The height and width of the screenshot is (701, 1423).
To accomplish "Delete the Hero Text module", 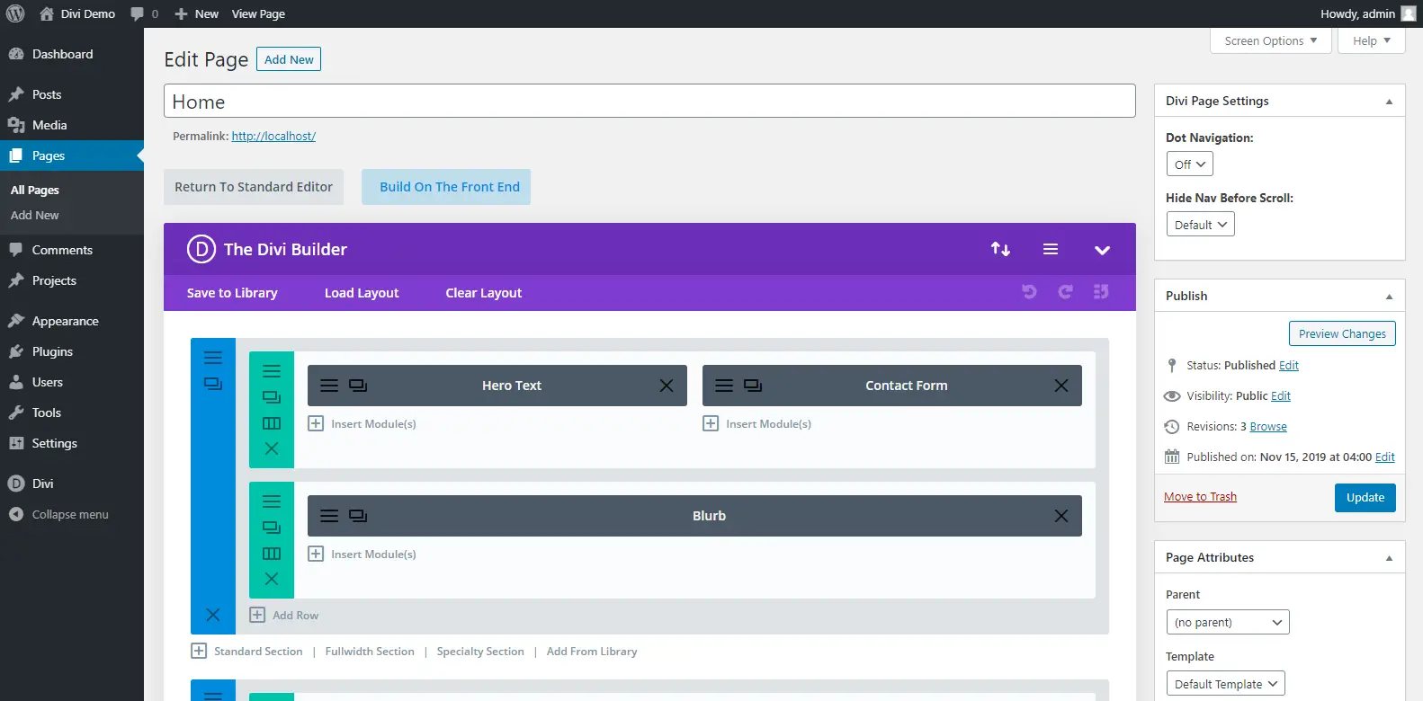I will click(x=667, y=386).
